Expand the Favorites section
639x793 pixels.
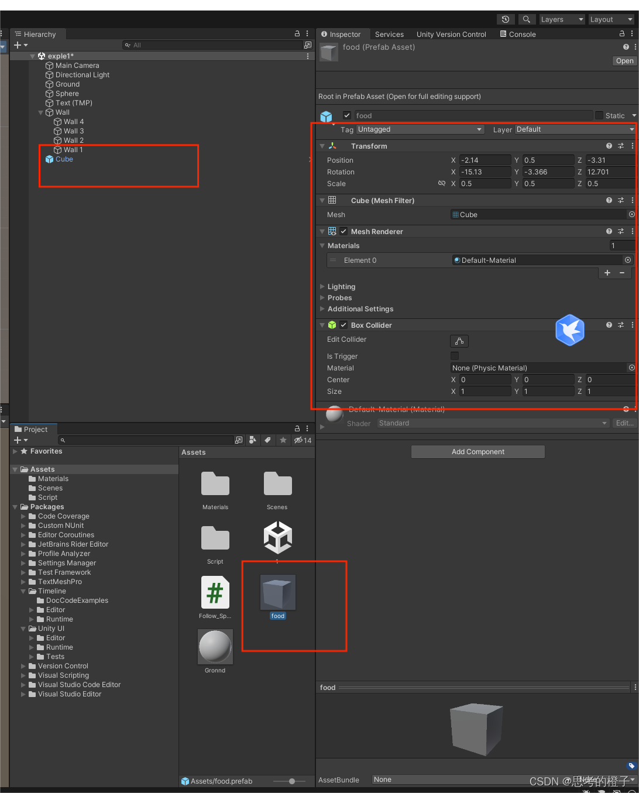pos(15,451)
